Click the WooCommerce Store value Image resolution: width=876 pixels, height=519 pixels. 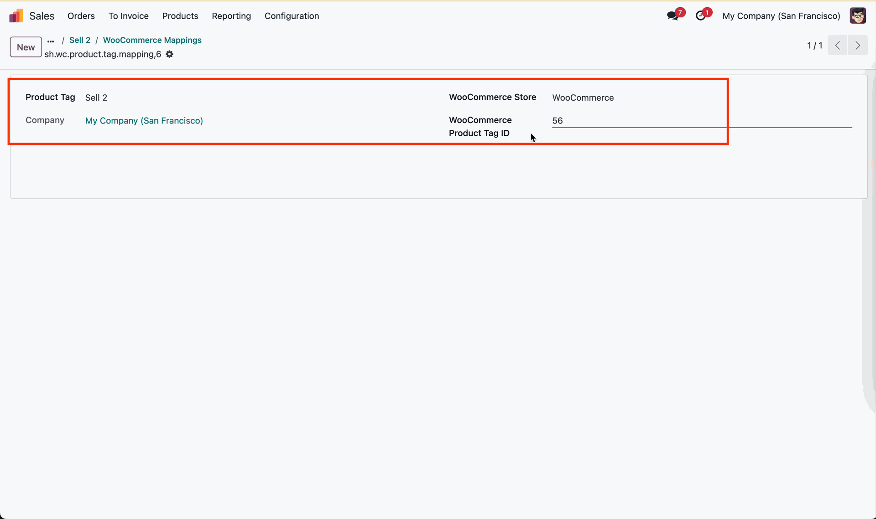coord(583,98)
